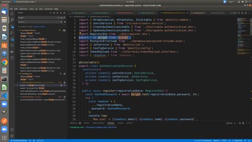Clear the search results
The width and height of the screenshot is (252, 142).
(x=54, y=13)
